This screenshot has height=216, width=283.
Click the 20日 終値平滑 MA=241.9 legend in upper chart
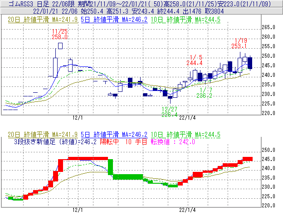(43, 20)
